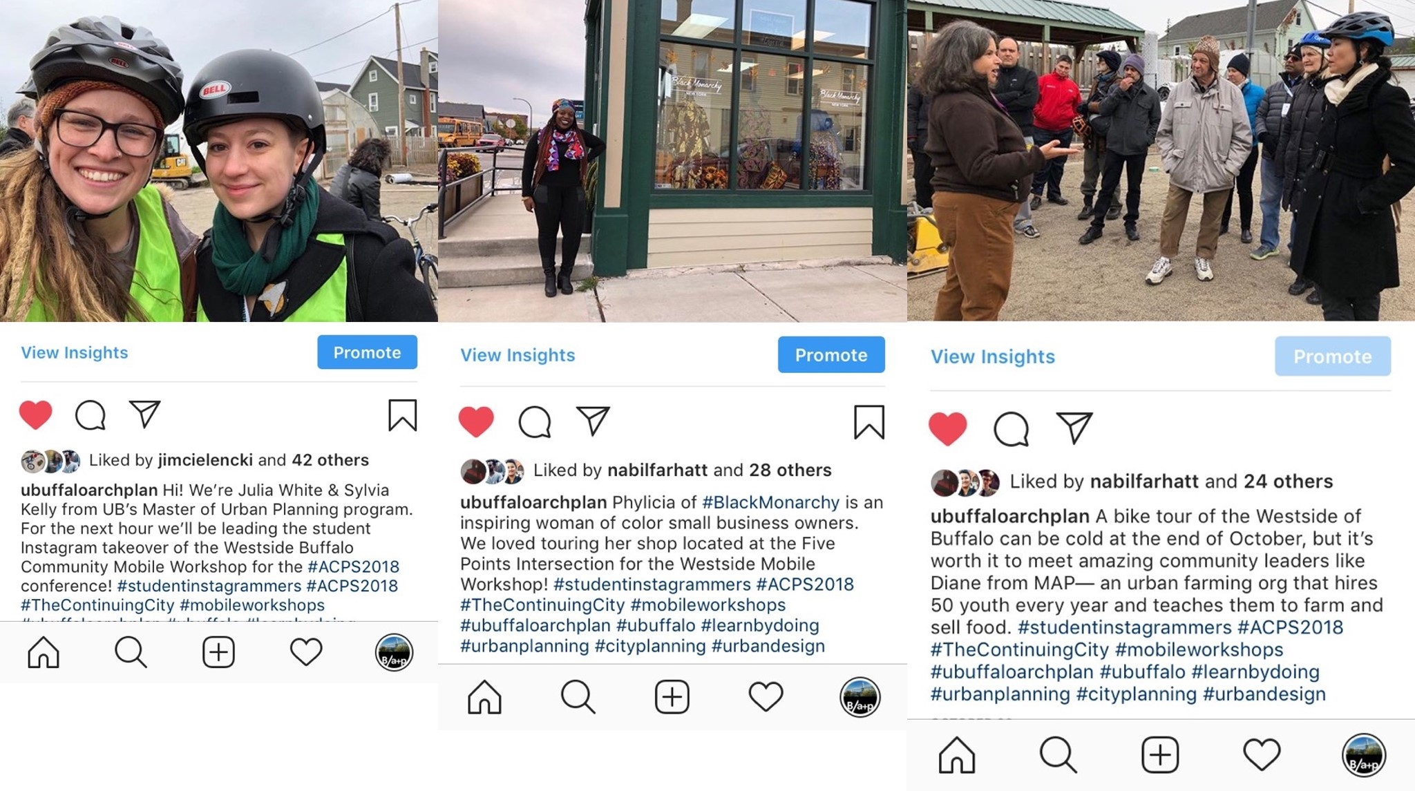Open Search tab in middle screenshot

click(x=578, y=696)
